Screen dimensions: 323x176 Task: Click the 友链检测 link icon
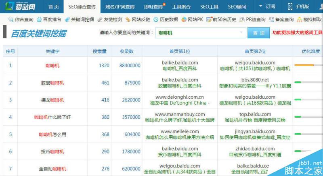coord(101,19)
